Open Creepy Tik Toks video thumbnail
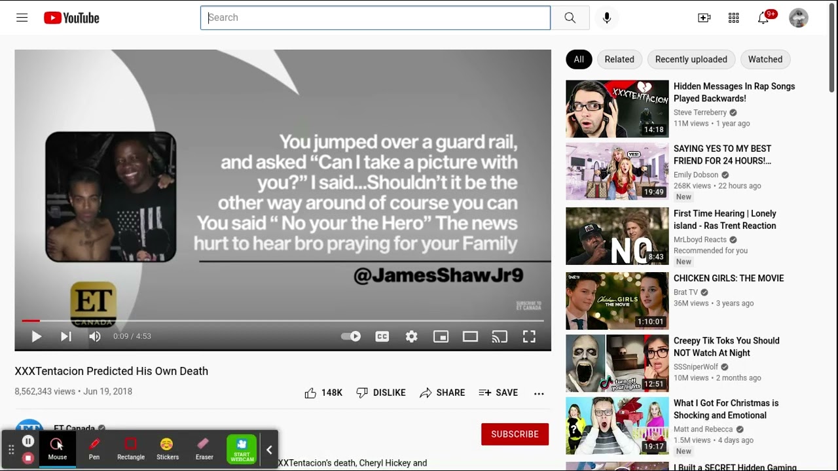This screenshot has width=838, height=471. (x=617, y=363)
